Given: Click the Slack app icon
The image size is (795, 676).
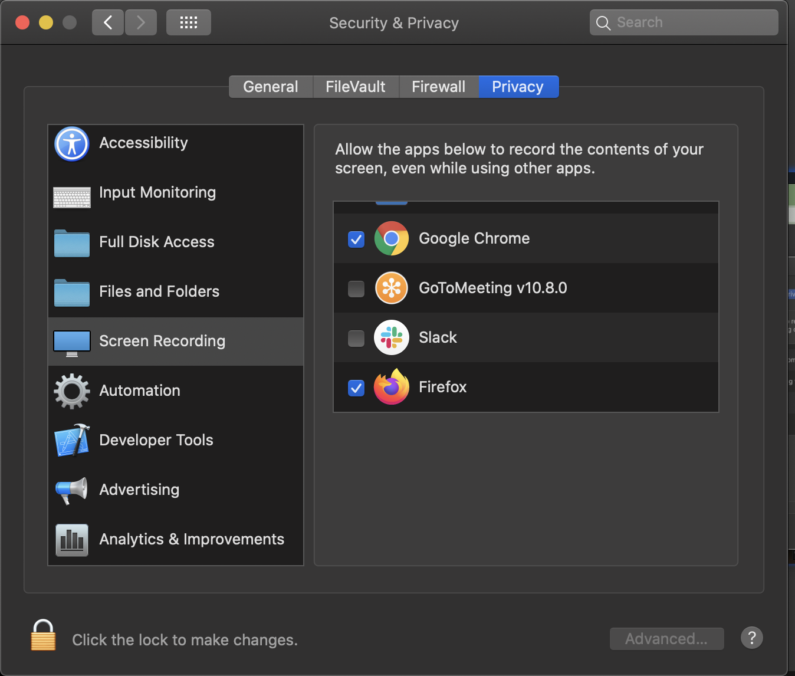Looking at the screenshot, I should point(391,337).
